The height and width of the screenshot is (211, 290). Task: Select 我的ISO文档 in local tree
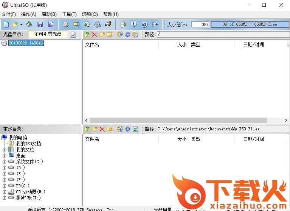click(x=29, y=144)
